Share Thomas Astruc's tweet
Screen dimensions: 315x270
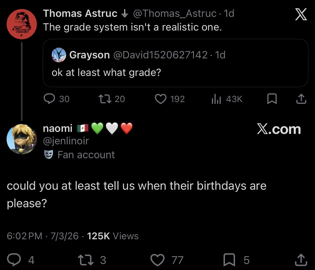[x=301, y=99]
